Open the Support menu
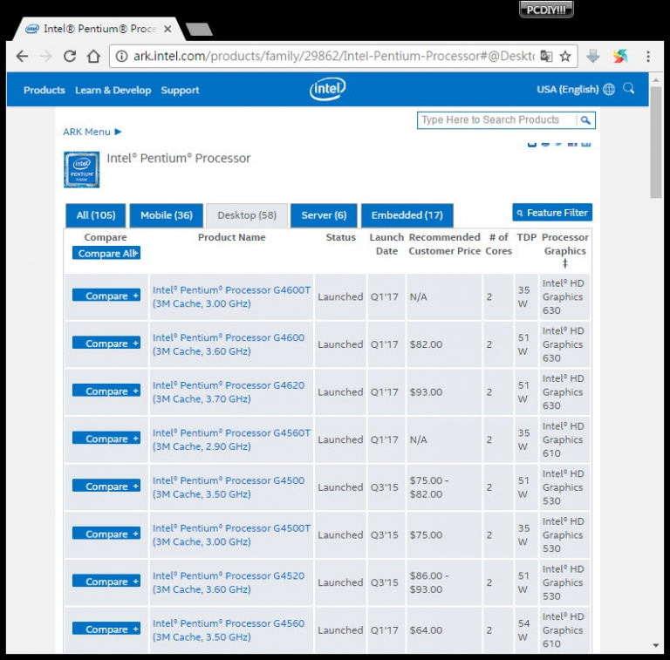670x660 pixels. [180, 90]
